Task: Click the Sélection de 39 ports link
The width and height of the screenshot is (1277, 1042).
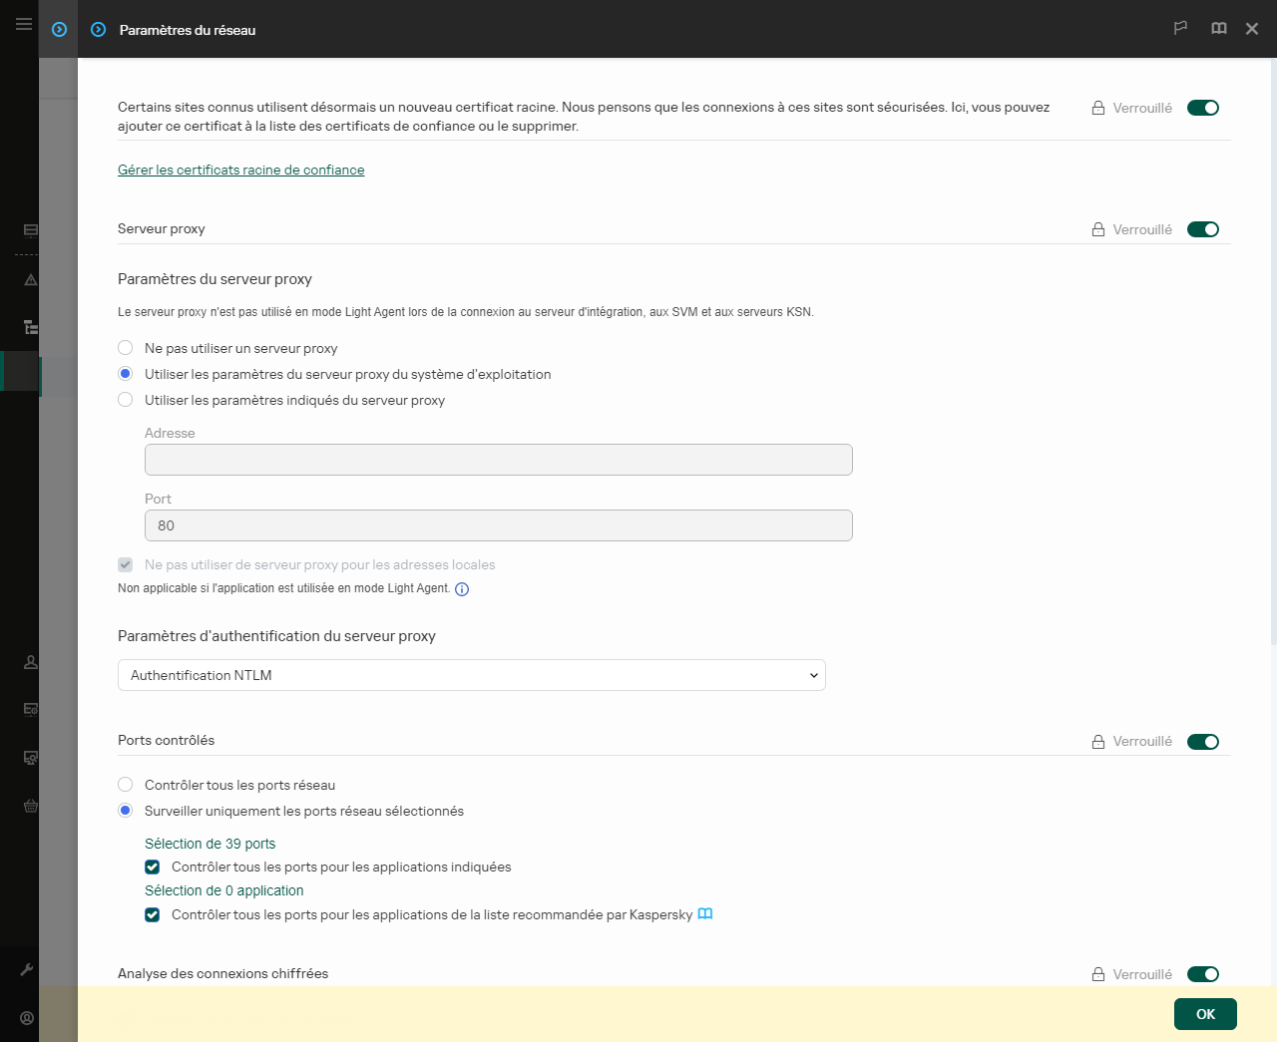Action: click(x=210, y=843)
